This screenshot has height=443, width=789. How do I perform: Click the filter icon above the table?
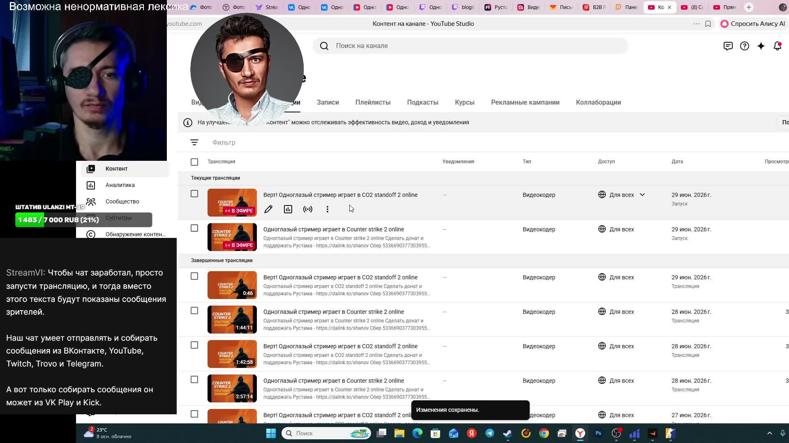click(194, 142)
